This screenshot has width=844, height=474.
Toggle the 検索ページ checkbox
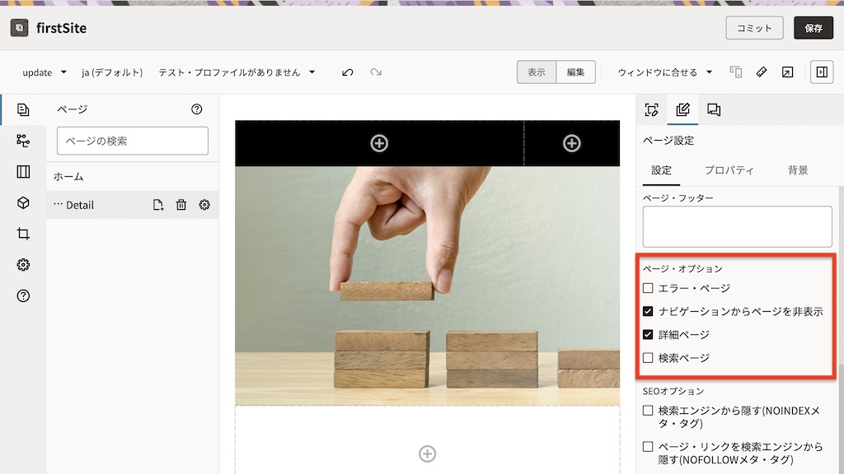click(648, 358)
